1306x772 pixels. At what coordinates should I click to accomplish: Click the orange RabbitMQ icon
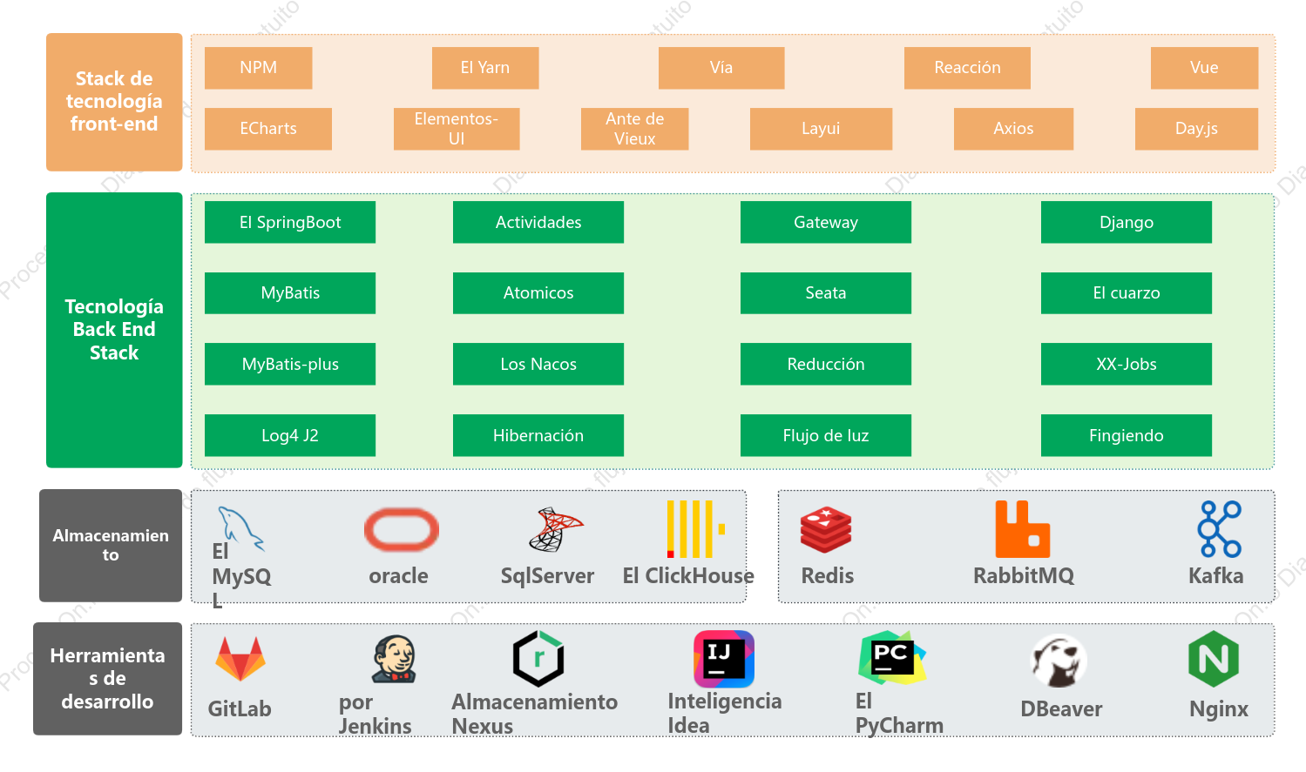1023,528
